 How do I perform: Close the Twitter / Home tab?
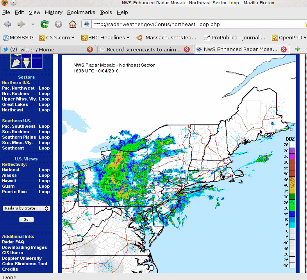pos(90,49)
